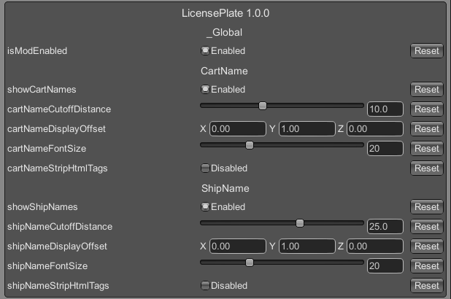Click the CartName section header
The height and width of the screenshot is (299, 451).
(224, 71)
